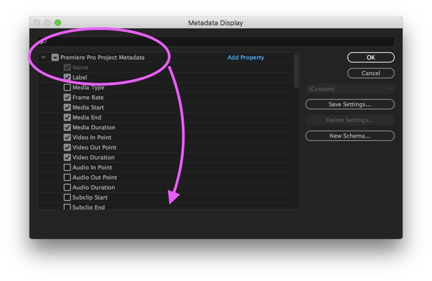
Task: Enable the Subclip End checkbox
Action: click(67, 207)
